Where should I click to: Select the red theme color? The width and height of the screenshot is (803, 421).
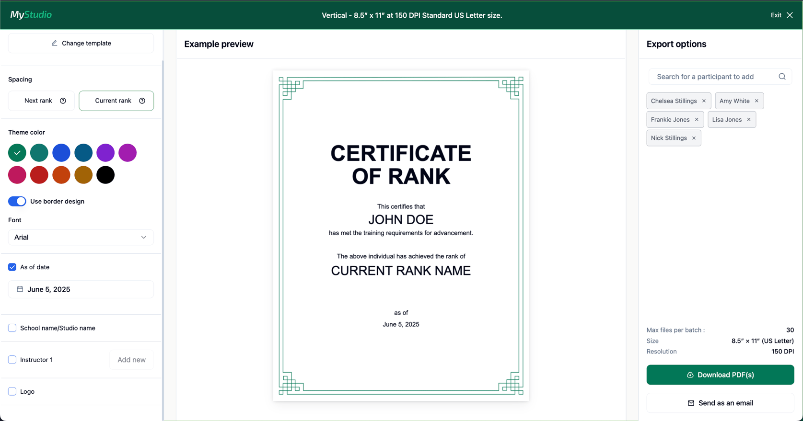[39, 175]
